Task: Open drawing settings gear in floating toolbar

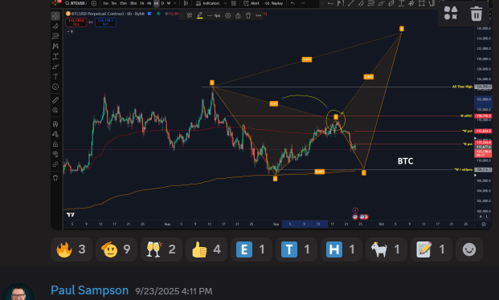Action: tap(228, 15)
